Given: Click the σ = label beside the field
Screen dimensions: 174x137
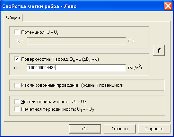Looking at the screenshot, I should (x=17, y=68).
